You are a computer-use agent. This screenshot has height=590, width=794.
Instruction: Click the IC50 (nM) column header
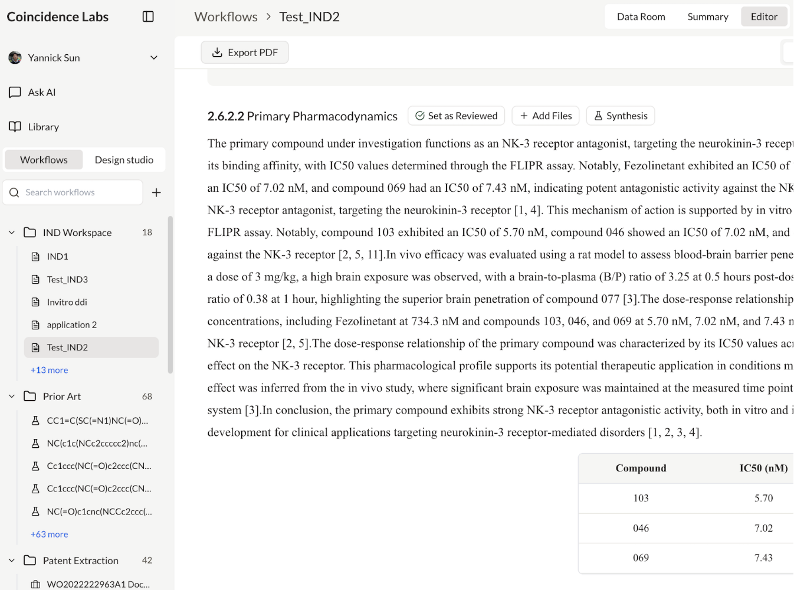[x=764, y=468]
